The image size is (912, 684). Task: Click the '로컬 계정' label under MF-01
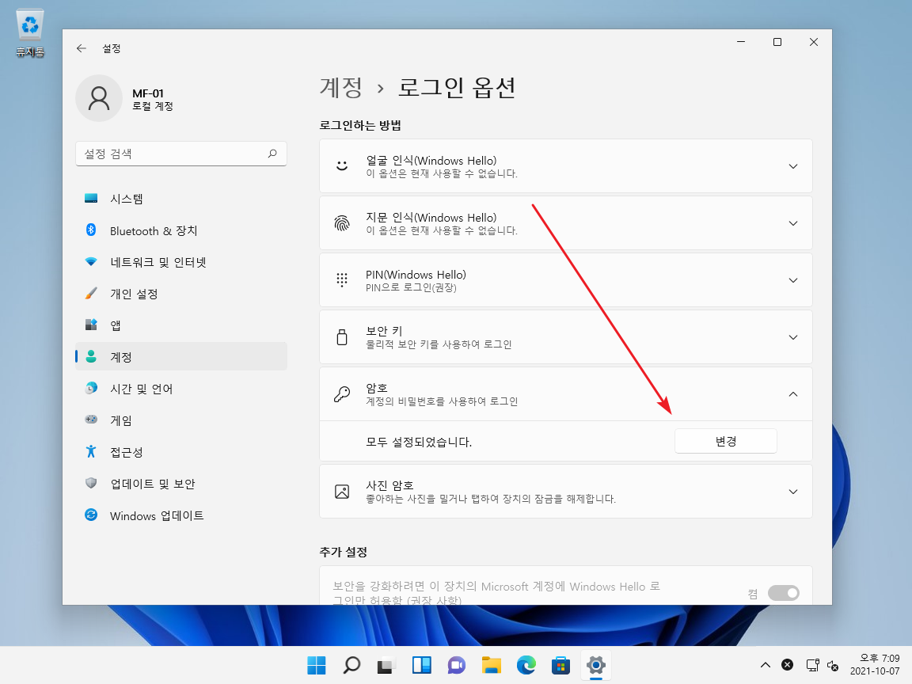pos(152,106)
